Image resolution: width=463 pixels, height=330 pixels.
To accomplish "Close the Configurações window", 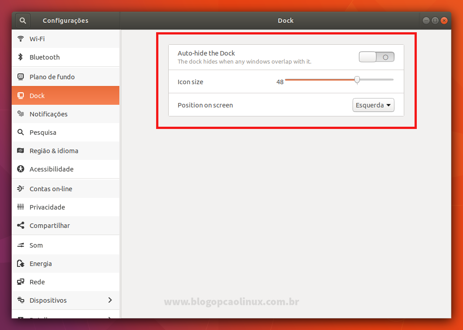I will (x=444, y=21).
